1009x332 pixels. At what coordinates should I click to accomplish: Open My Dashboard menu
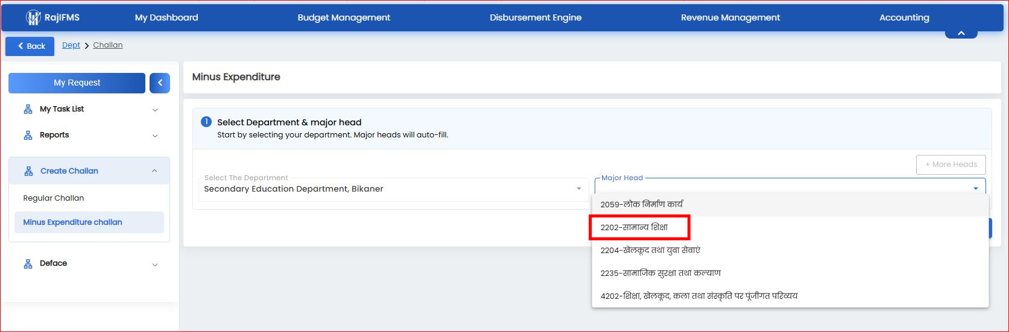[166, 17]
